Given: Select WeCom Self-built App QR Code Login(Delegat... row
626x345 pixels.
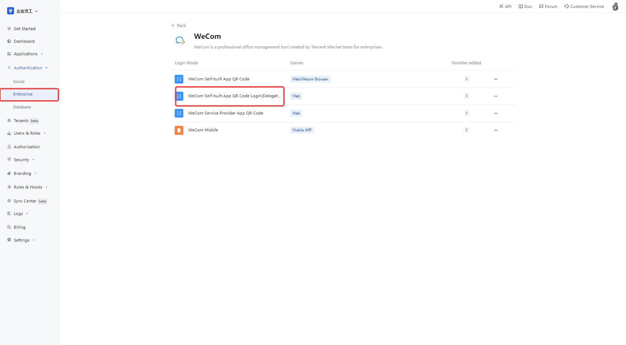Looking at the screenshot, I should coord(234,96).
